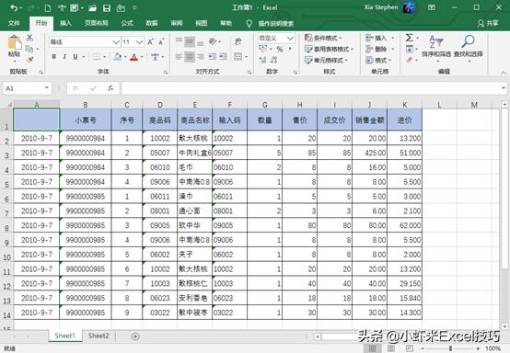Decrease font size with the smaller A
This screenshot has height=353, width=510.
[x=161, y=42]
